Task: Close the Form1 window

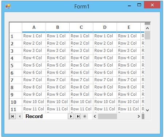Action: point(152,5)
